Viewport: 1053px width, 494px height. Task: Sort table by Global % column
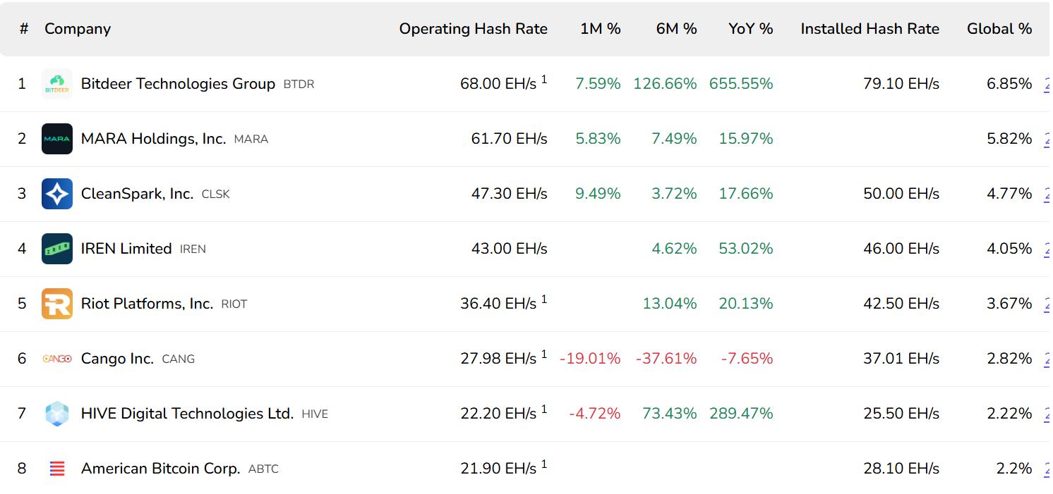click(999, 29)
